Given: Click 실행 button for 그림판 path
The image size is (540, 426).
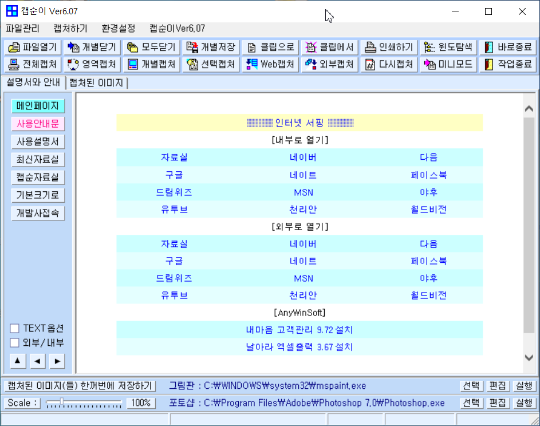Looking at the screenshot, I should [525, 386].
